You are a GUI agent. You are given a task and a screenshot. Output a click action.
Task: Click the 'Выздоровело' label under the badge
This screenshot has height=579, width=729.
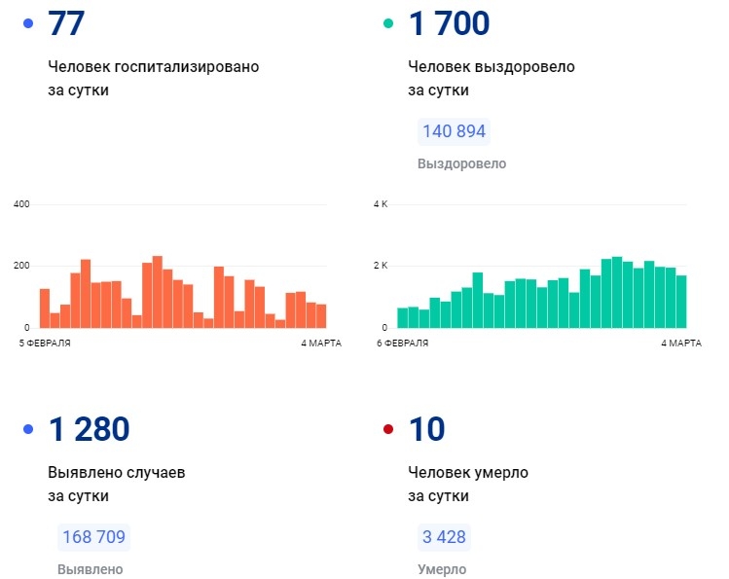click(x=461, y=163)
